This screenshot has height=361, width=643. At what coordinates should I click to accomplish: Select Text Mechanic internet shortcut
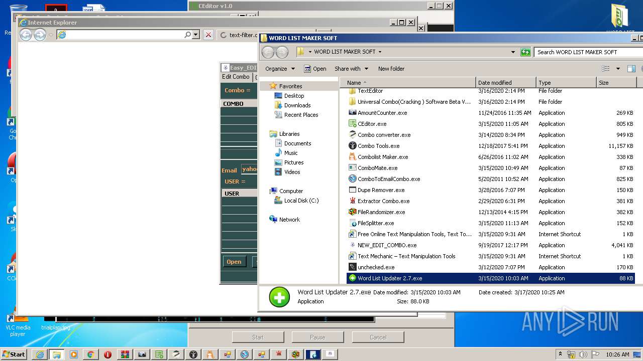click(x=406, y=256)
